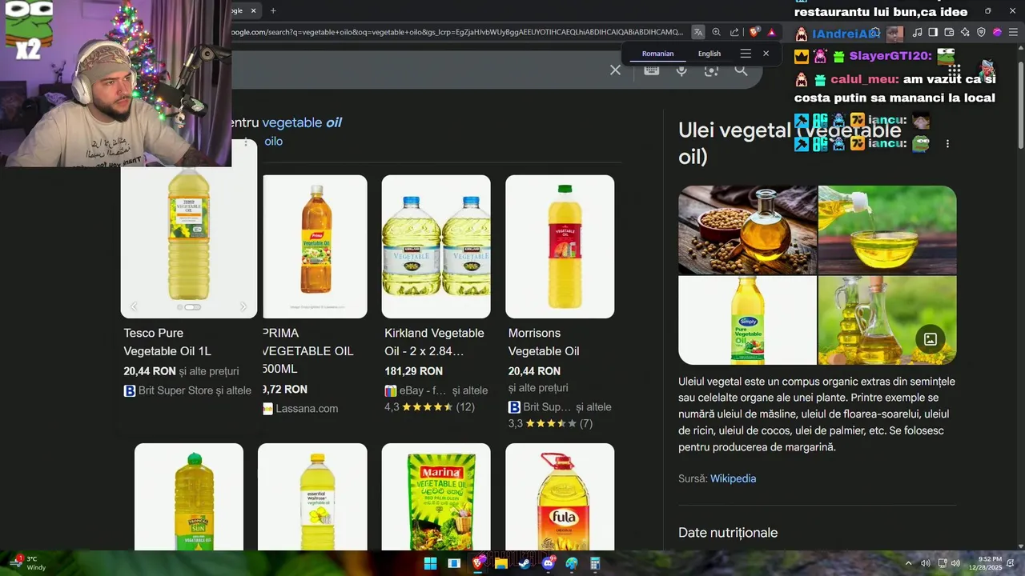Screen dimensions: 1025x576
Task: Click the 'vegetable oil' suggestion link
Action: coord(302,122)
